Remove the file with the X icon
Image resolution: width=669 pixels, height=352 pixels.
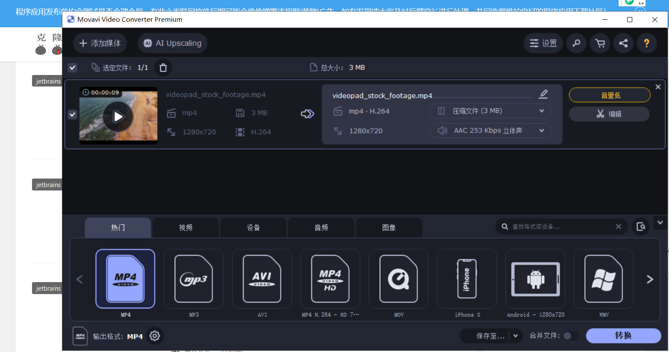click(658, 87)
